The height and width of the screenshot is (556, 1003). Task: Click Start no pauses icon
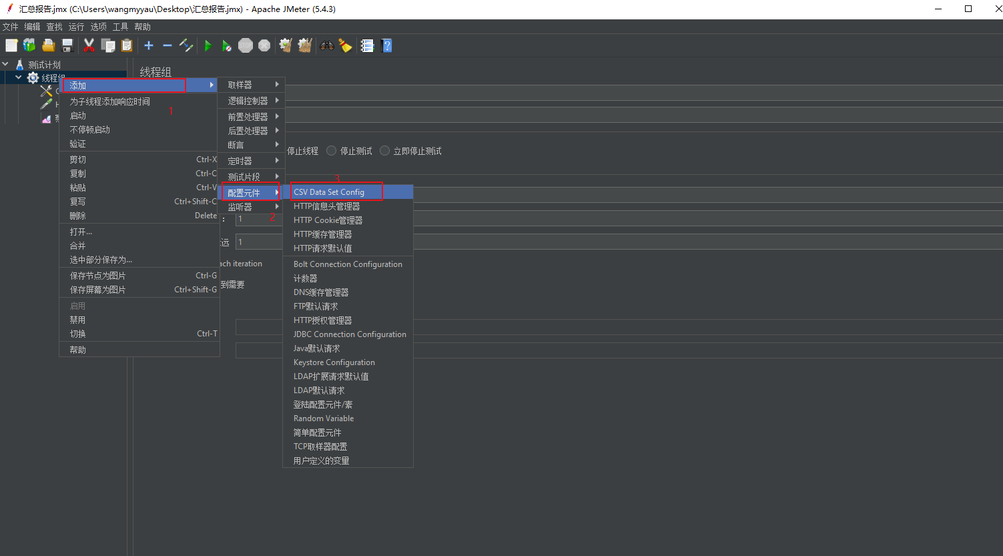(227, 45)
